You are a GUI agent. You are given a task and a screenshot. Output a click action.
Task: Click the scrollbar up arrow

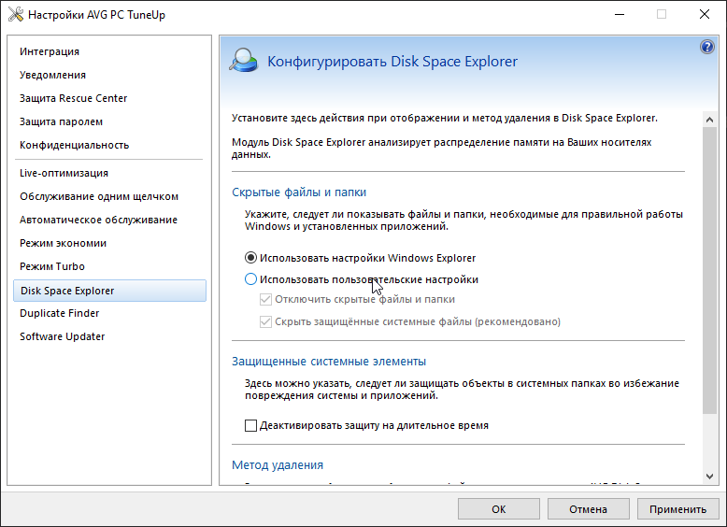coord(709,120)
